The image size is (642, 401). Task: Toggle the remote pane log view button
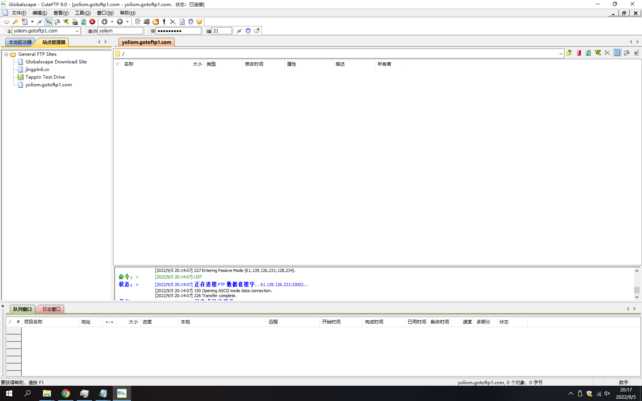click(617, 53)
